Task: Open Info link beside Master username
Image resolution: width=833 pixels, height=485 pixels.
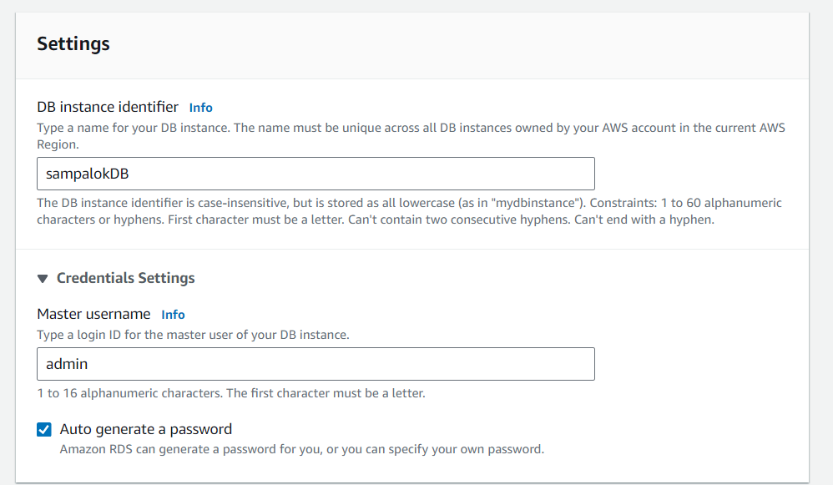Action: (x=173, y=315)
